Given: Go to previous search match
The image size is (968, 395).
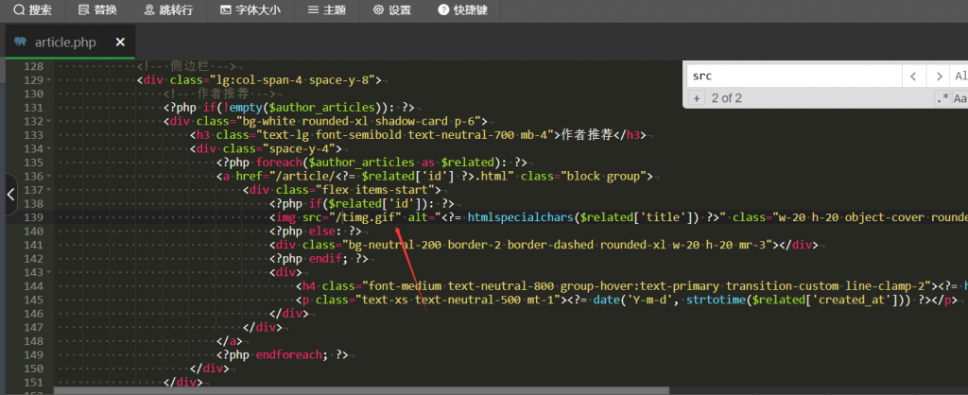Looking at the screenshot, I should click(x=913, y=76).
